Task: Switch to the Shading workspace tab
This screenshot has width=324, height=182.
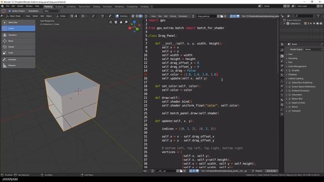Action: (96, 7)
